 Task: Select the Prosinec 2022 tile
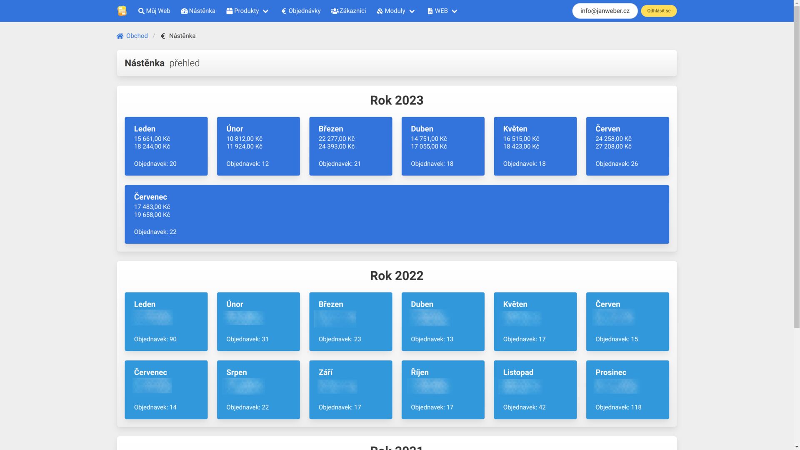(627, 390)
